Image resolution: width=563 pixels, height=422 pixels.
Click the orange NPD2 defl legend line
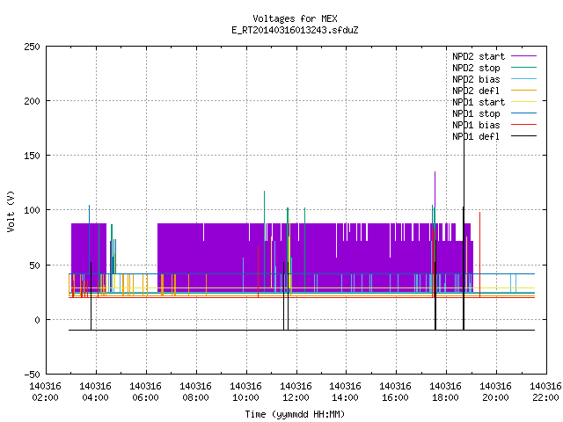coord(523,91)
